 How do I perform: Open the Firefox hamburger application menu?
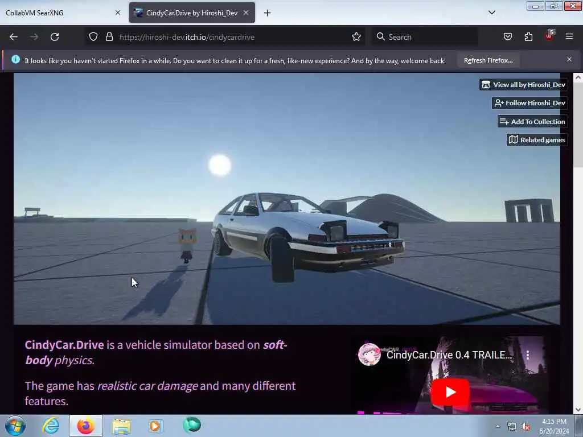(x=569, y=37)
